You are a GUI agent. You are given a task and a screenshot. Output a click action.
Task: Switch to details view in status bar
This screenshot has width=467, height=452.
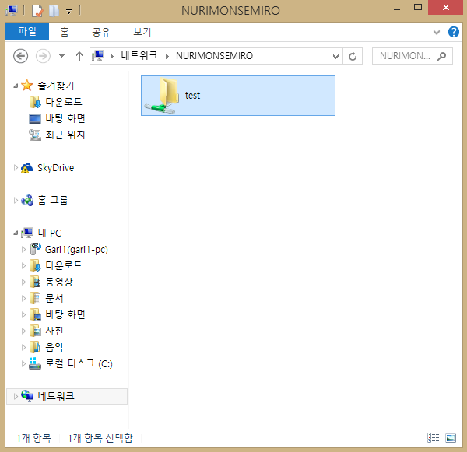433,438
